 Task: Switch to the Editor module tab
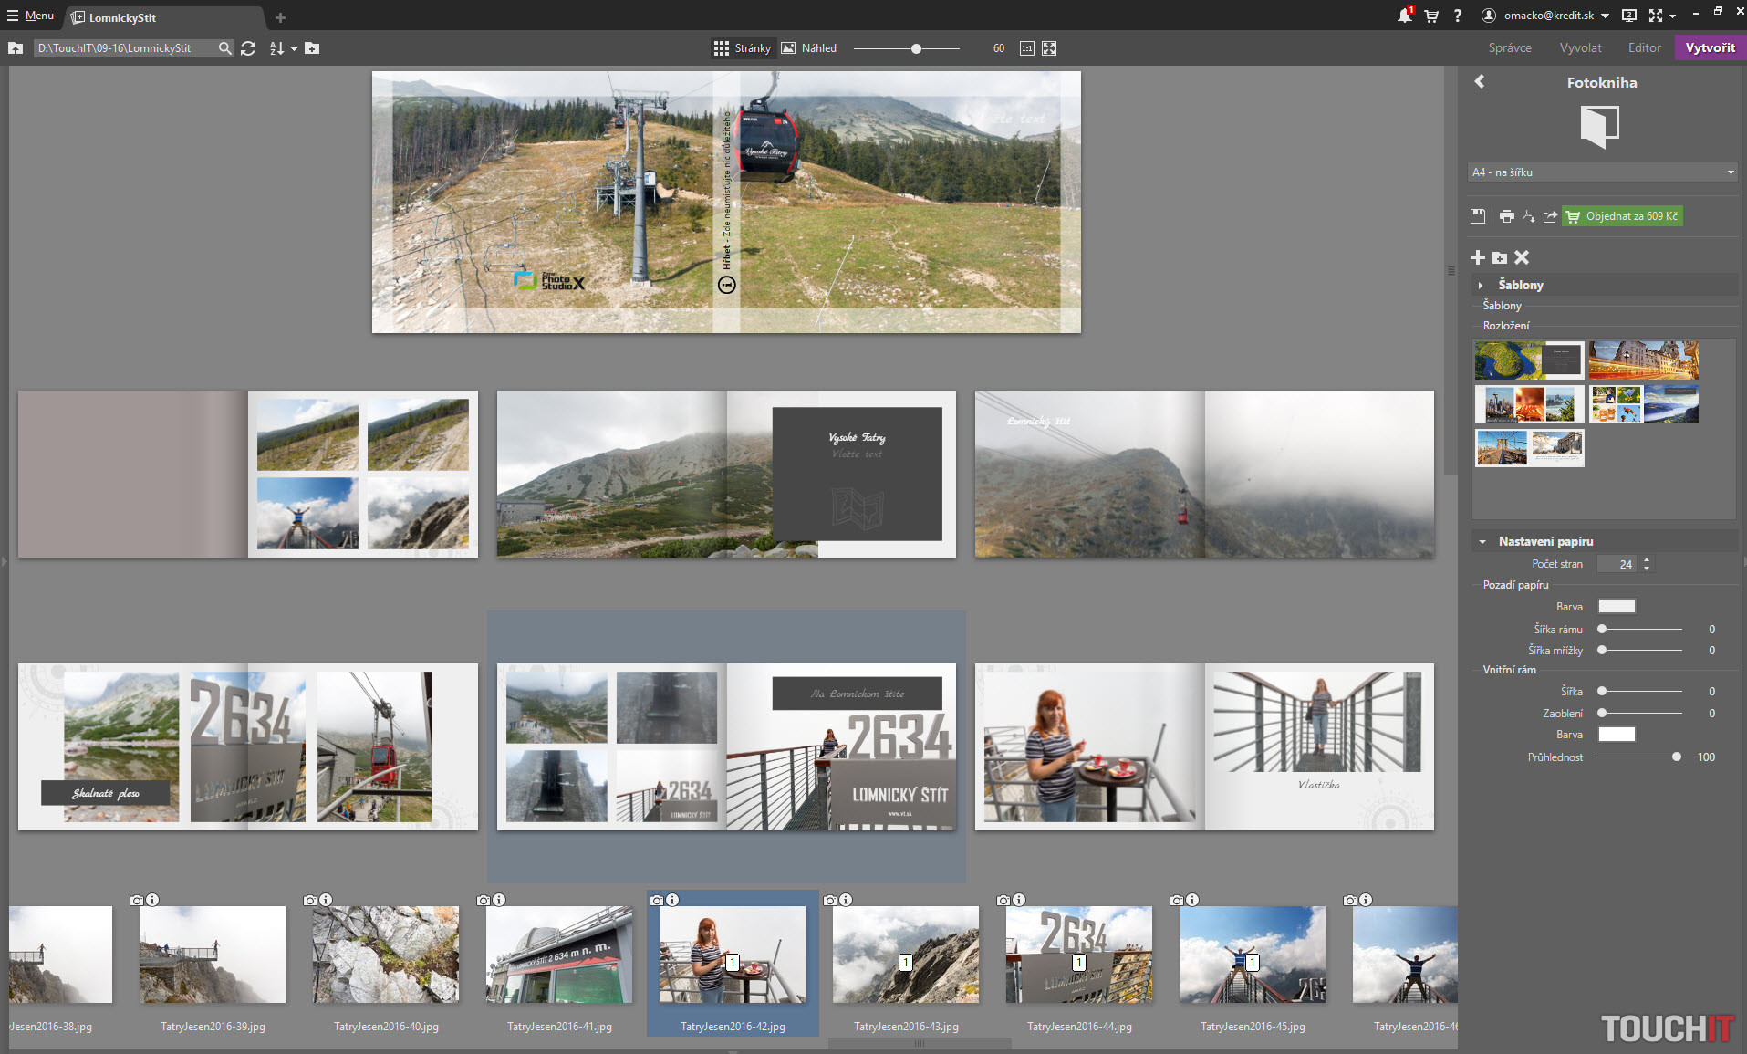tap(1644, 47)
